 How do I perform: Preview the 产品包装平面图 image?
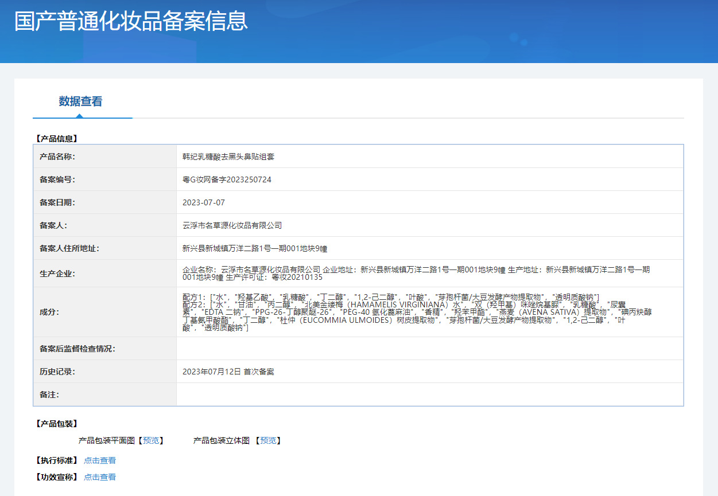[x=151, y=440]
